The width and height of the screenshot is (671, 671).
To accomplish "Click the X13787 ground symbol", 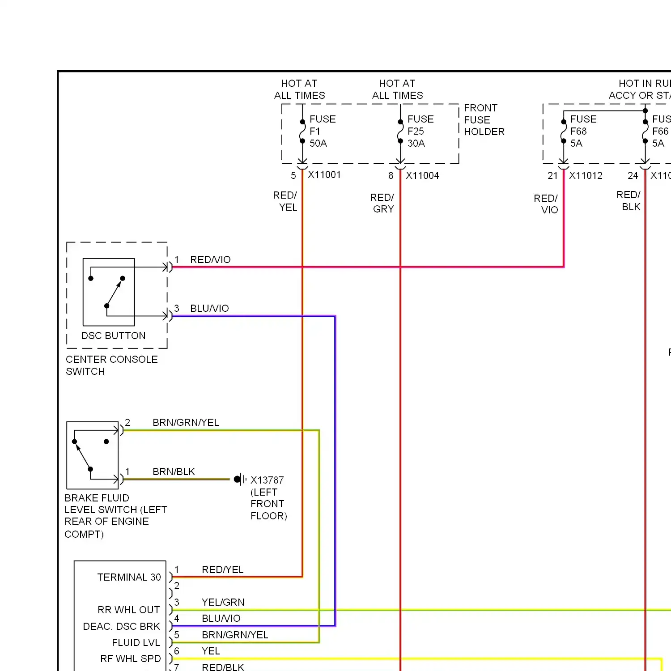I will click(240, 479).
